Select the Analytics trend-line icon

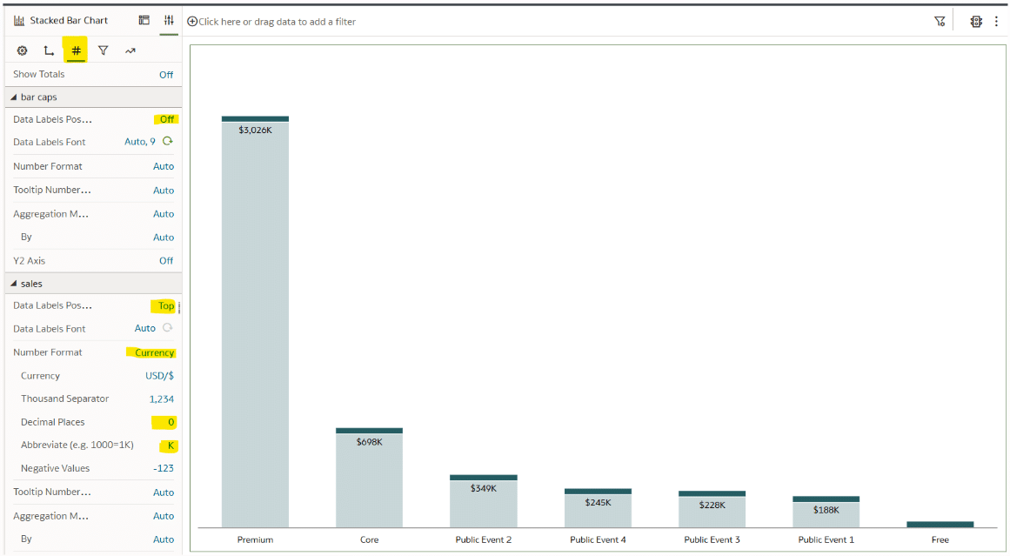[x=130, y=50]
